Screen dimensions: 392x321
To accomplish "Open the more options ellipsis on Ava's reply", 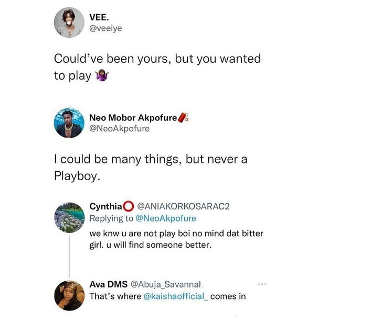I will (262, 284).
